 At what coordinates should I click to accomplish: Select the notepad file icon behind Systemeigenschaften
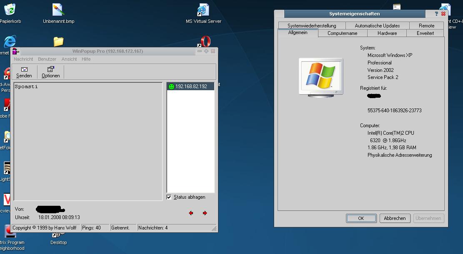(397, 7)
